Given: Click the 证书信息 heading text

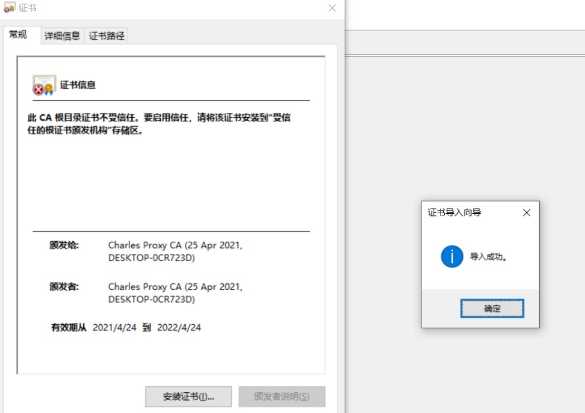Looking at the screenshot, I should [x=78, y=85].
